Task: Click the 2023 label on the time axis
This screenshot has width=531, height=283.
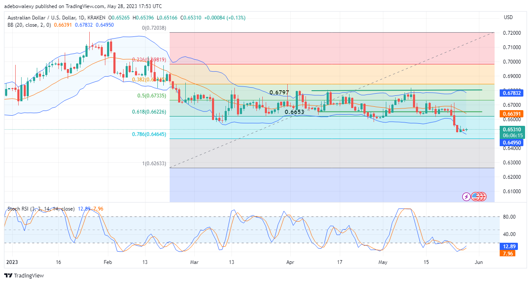Action: 13,262
